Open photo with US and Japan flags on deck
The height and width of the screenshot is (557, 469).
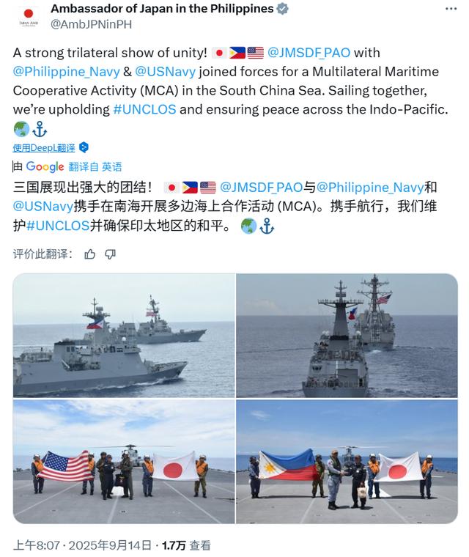point(124,461)
